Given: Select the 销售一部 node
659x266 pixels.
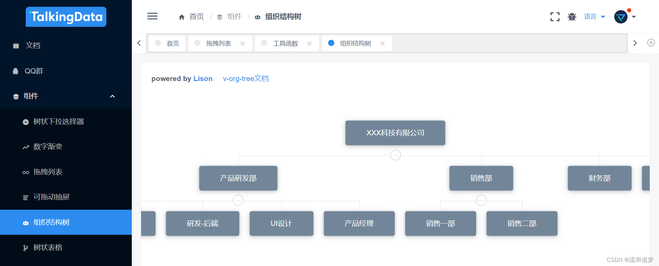Looking at the screenshot, I should pos(440,223).
